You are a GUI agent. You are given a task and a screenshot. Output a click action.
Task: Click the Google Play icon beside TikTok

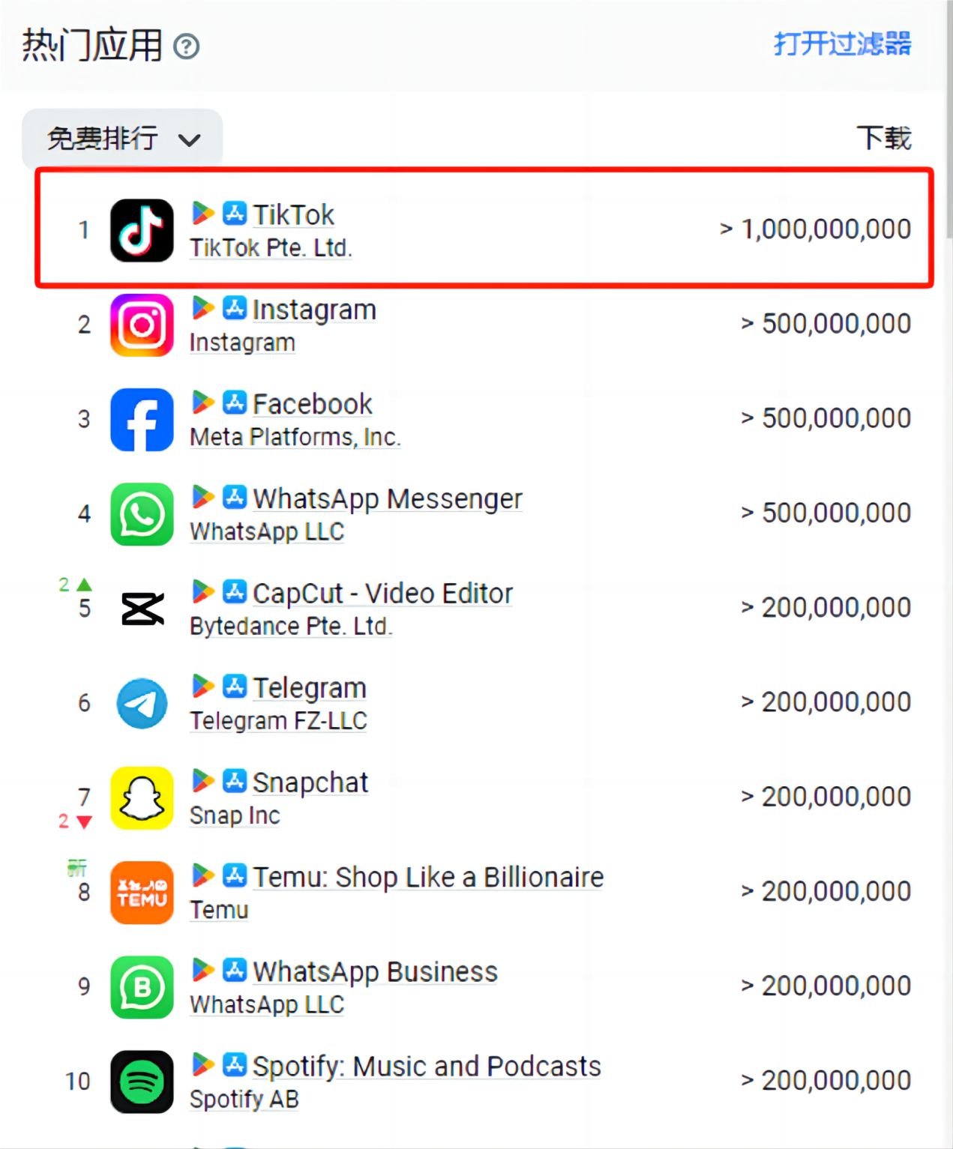[202, 214]
